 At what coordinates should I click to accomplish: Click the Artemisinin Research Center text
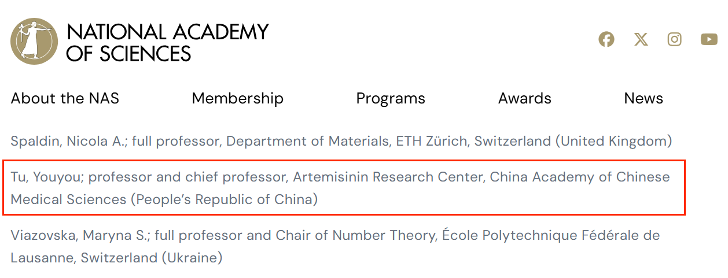388,176
